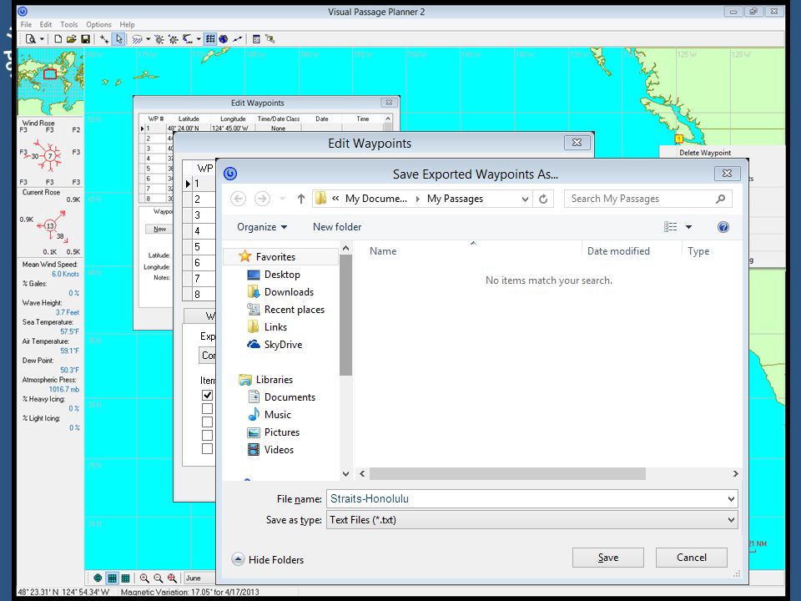This screenshot has width=801, height=601.
Task: Create new passage with blank page icon
Action: coord(58,39)
